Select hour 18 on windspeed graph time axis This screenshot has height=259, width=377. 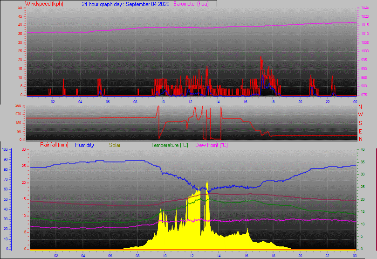(273, 102)
